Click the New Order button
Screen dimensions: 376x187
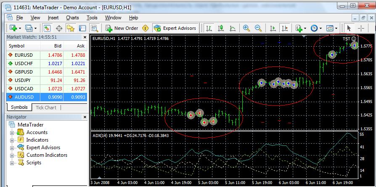click(122, 28)
